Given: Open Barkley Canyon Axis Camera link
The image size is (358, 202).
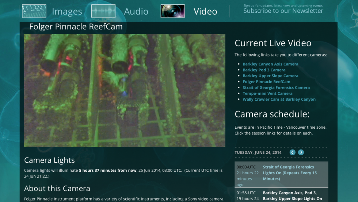Looking at the screenshot, I should coord(270,64).
